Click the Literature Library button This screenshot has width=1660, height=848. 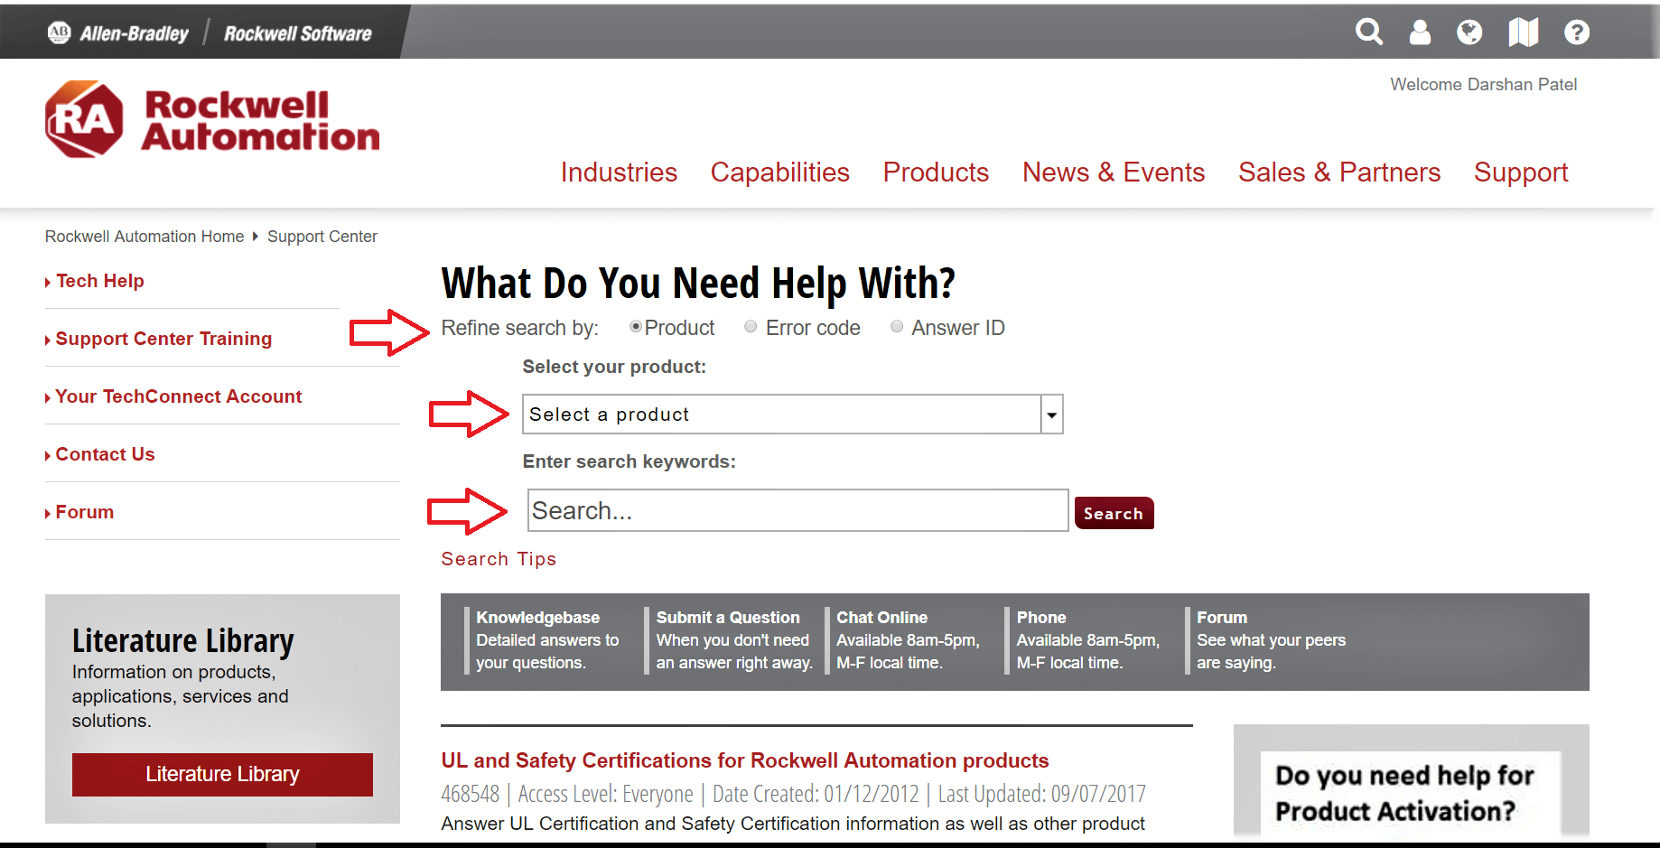tap(222, 774)
